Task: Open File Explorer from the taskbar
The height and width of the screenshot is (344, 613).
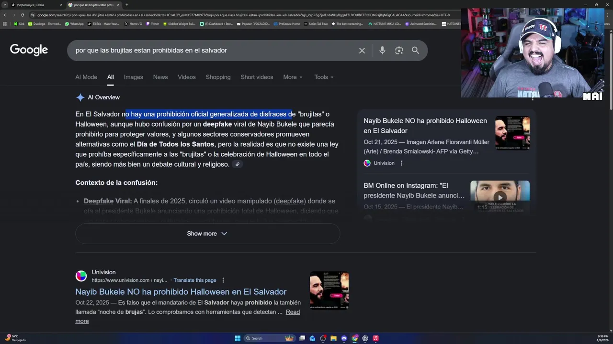Action: (333, 338)
